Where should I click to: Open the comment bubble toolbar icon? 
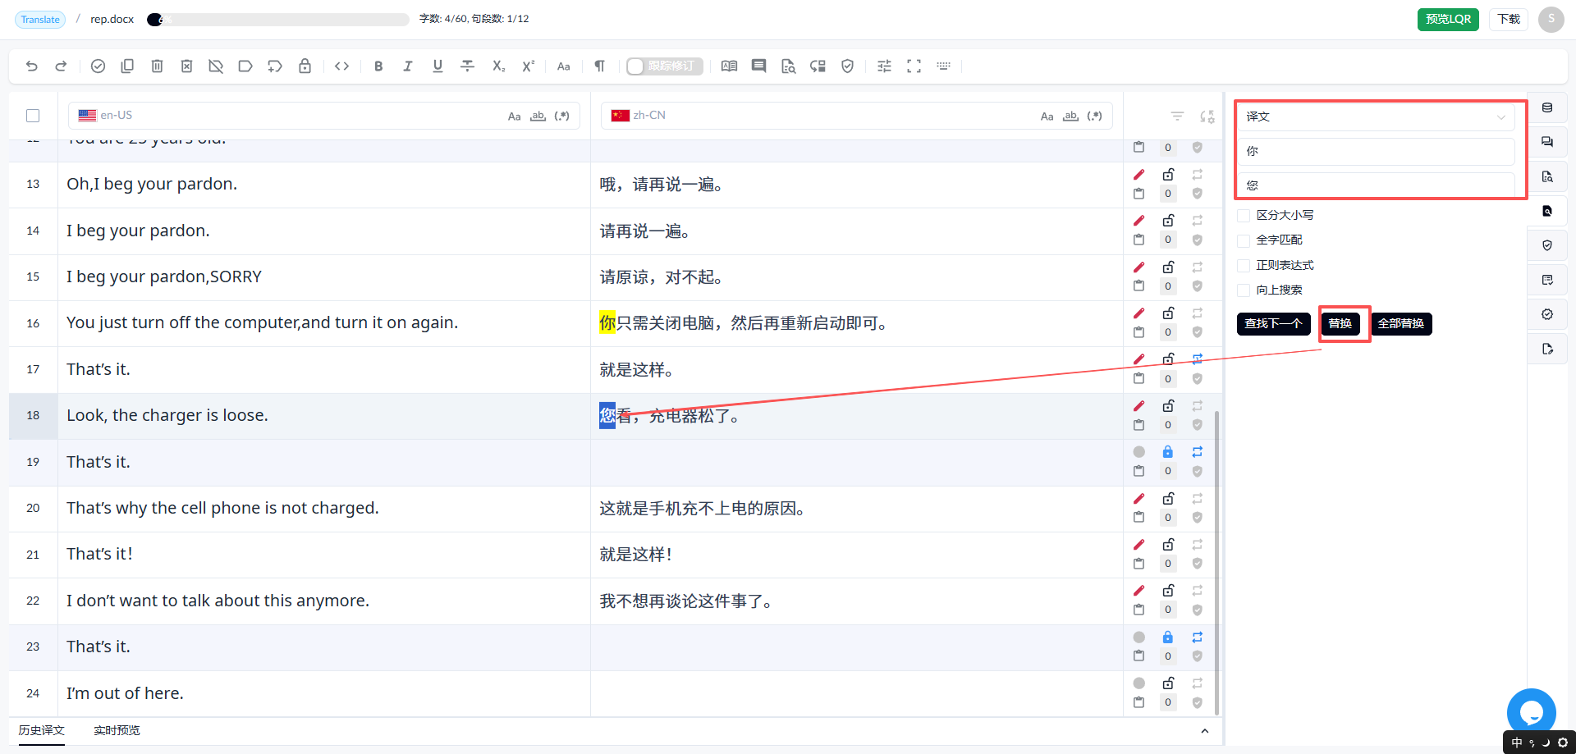758,66
